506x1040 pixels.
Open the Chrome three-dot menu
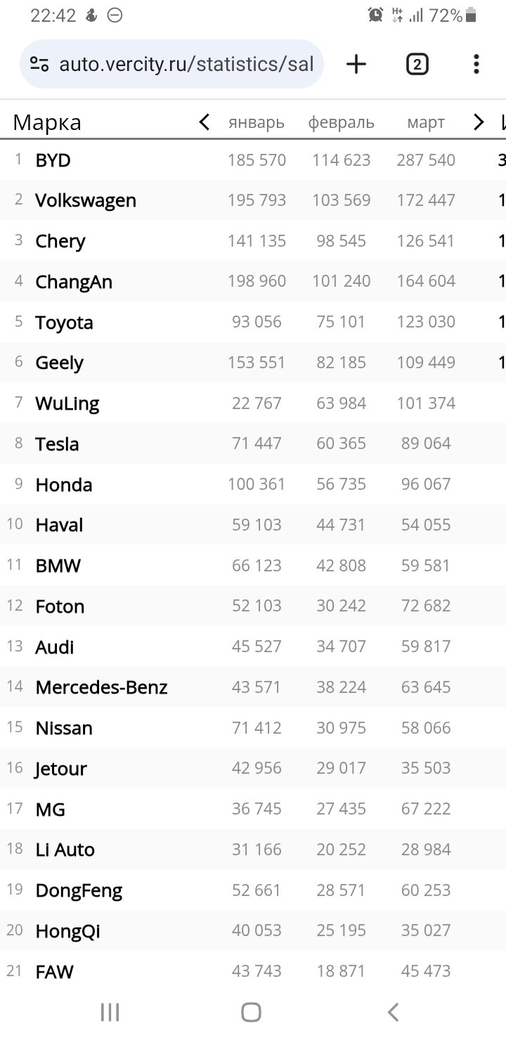click(476, 65)
